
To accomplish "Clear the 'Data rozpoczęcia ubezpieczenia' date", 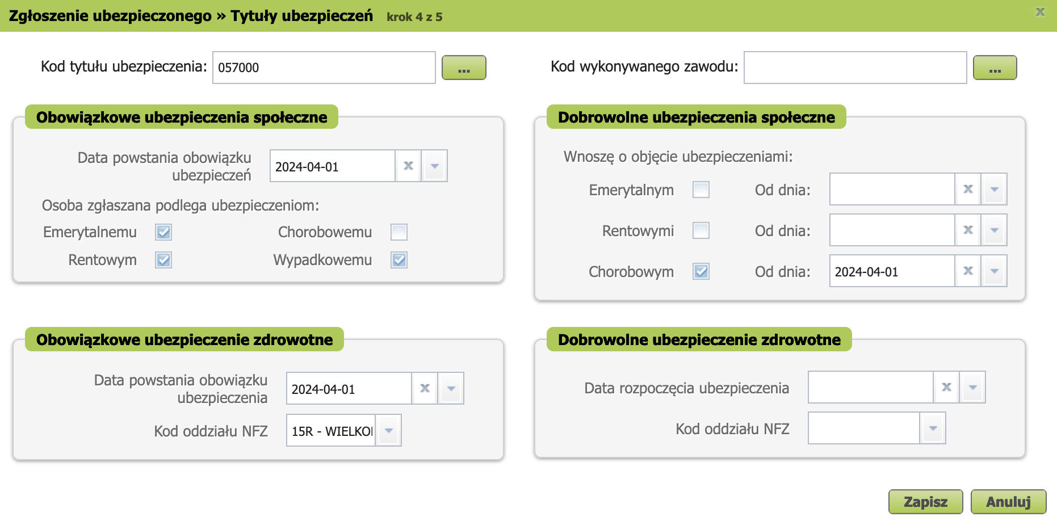I will tap(946, 388).
